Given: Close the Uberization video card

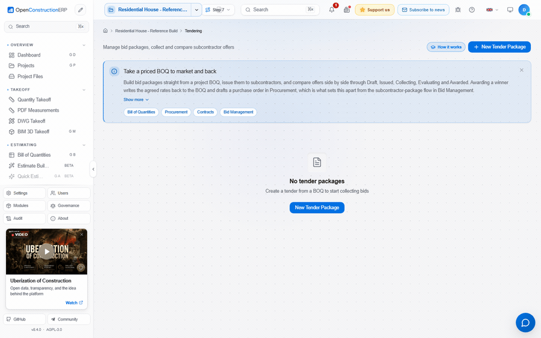Looking at the screenshot, I should coord(82,234).
